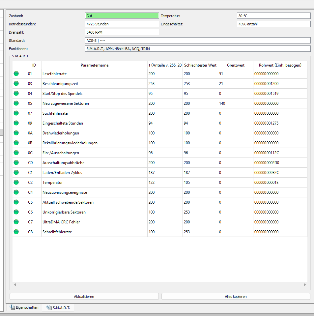The image size is (314, 316).
Task: Click the Standard field ACS-3
Action: point(198,41)
